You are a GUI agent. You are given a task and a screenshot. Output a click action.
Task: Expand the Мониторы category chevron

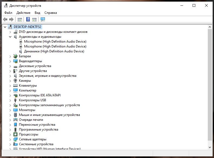[10, 110]
